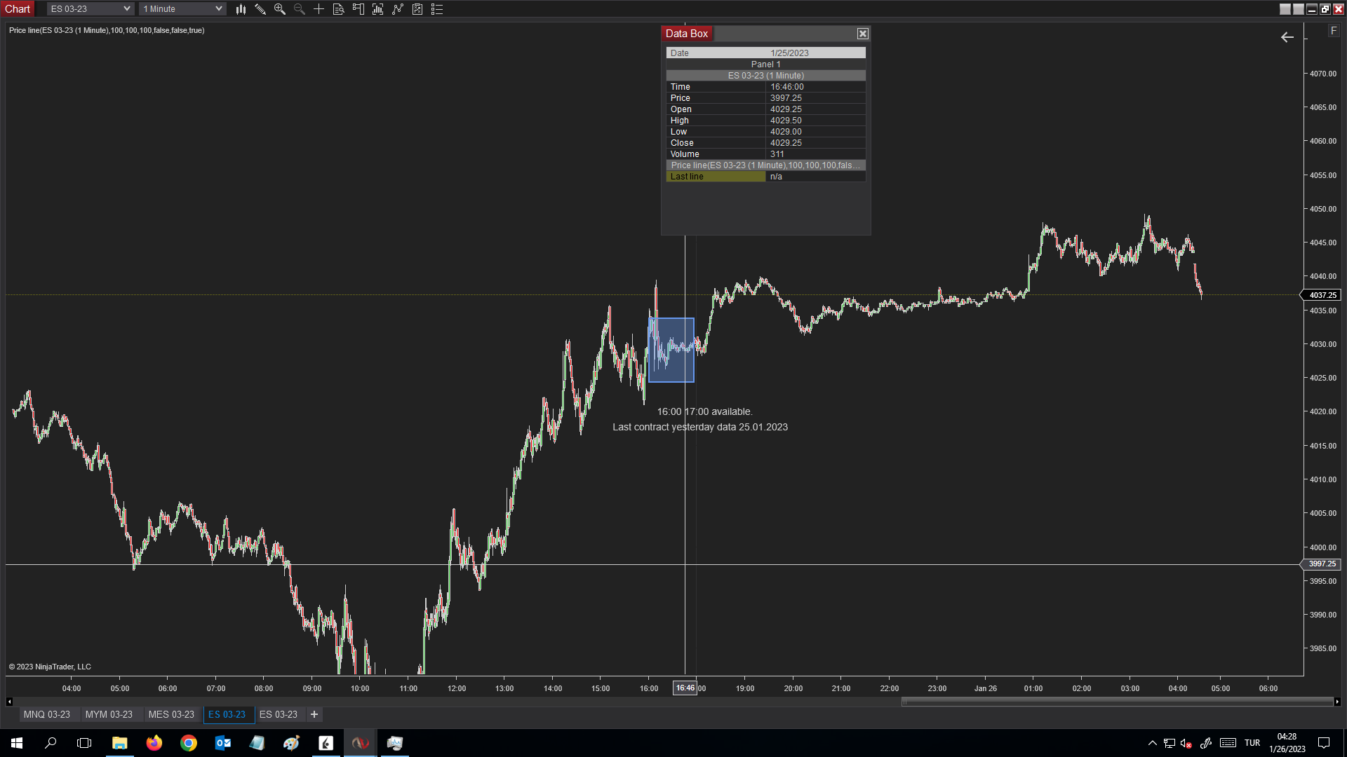Viewport: 1347px width, 757px height.
Task: Open Chrome from the Windows taskbar
Action: click(x=189, y=743)
